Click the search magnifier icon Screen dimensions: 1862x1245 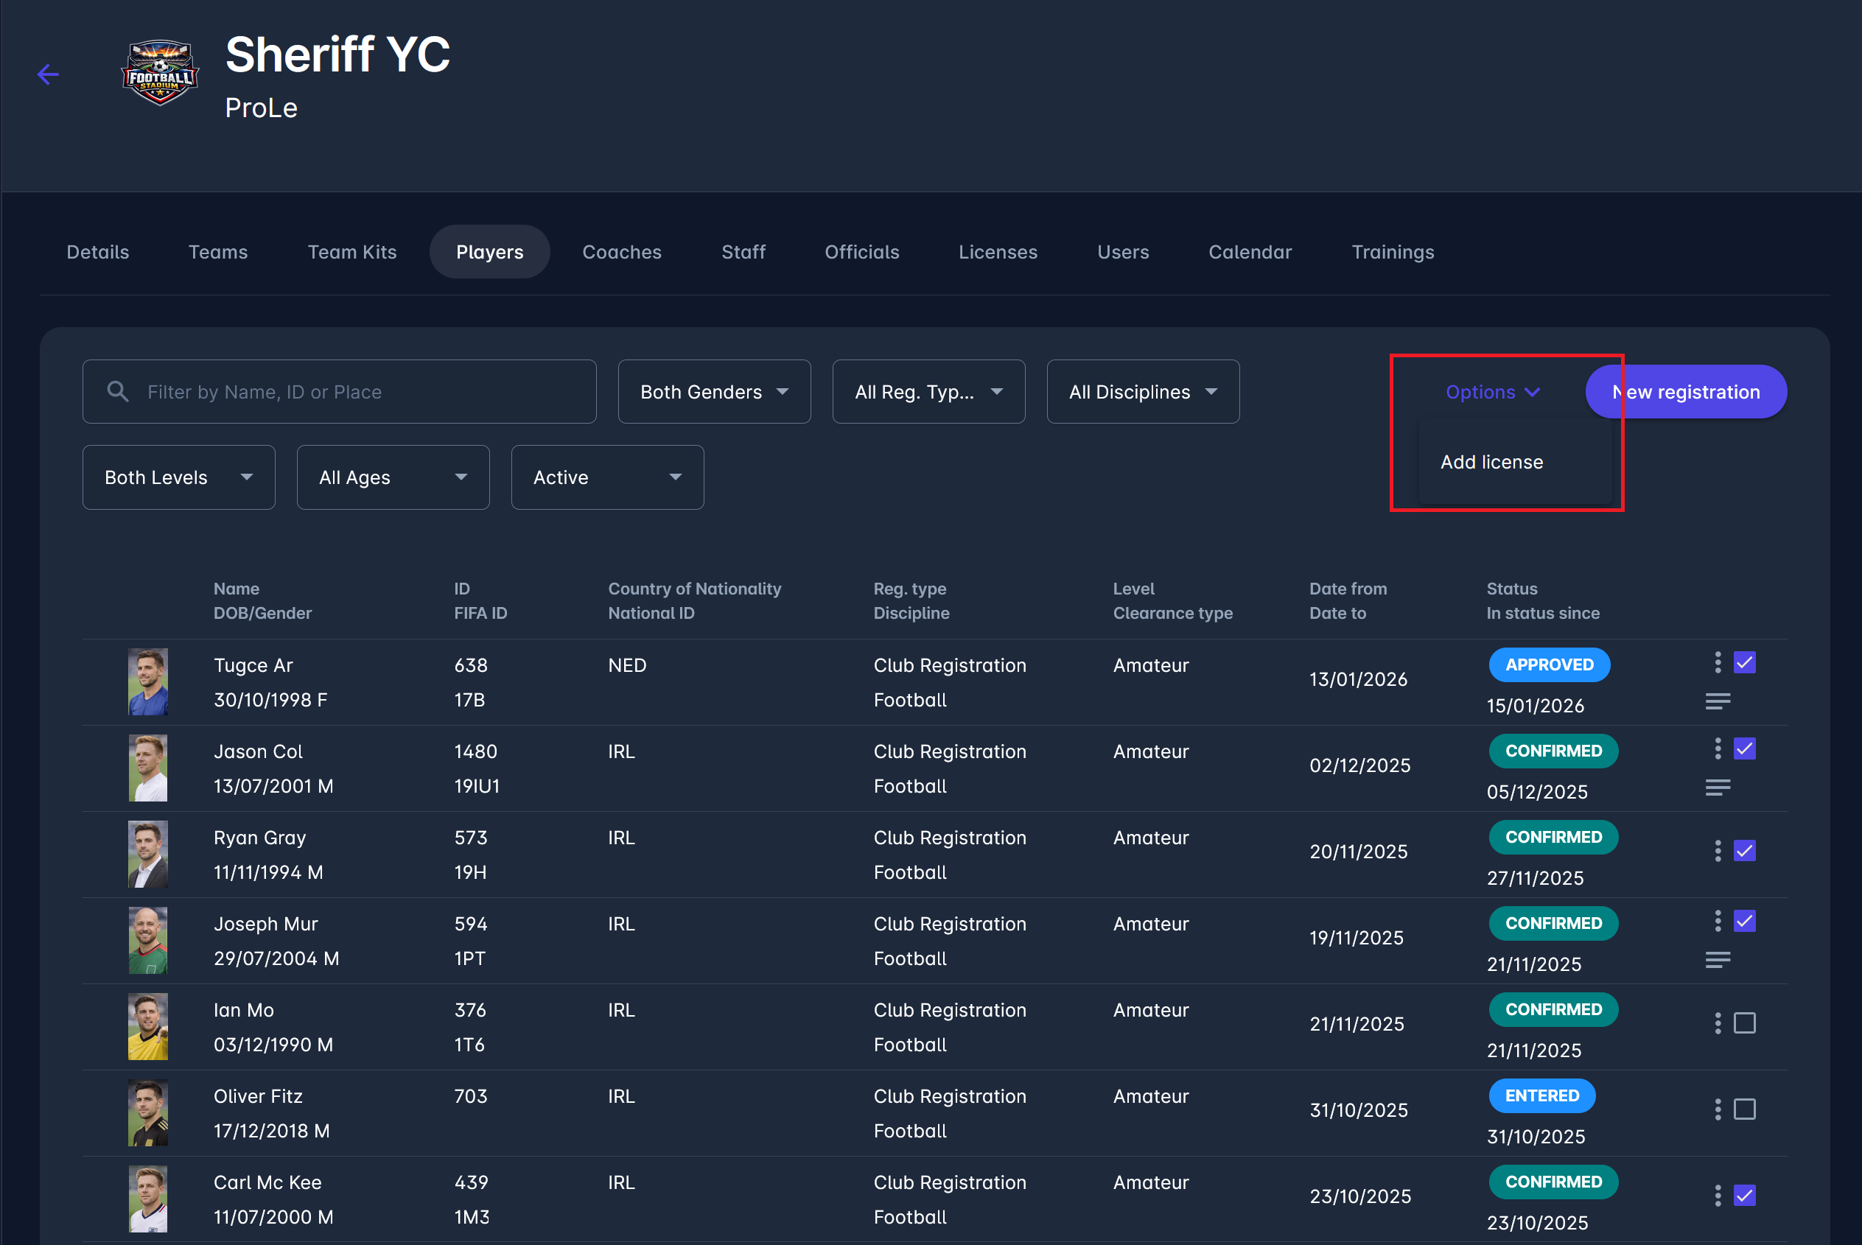click(117, 391)
